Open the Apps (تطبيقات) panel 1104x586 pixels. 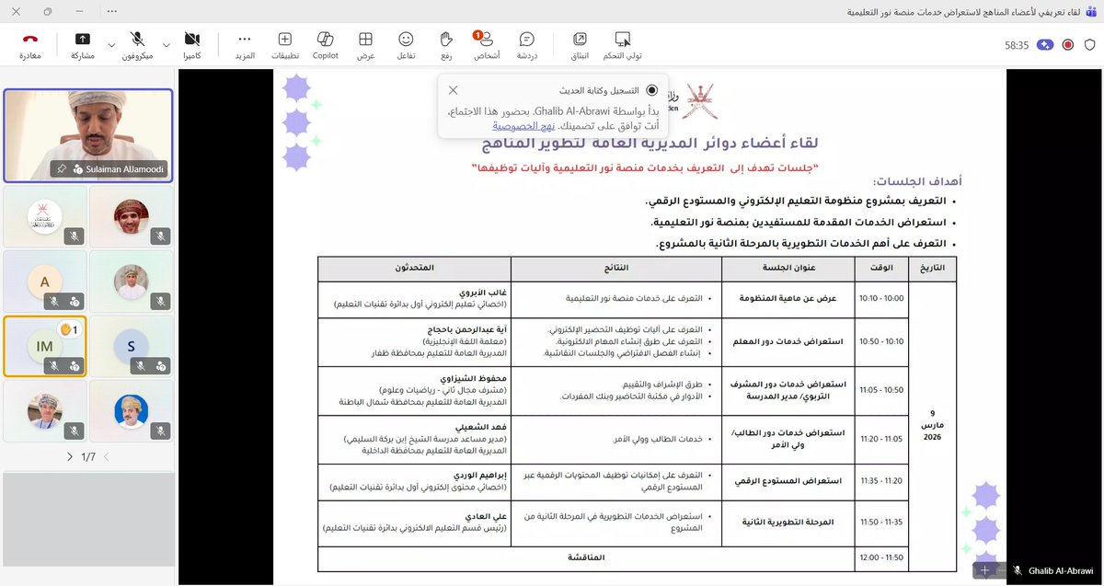pyautogui.click(x=285, y=45)
